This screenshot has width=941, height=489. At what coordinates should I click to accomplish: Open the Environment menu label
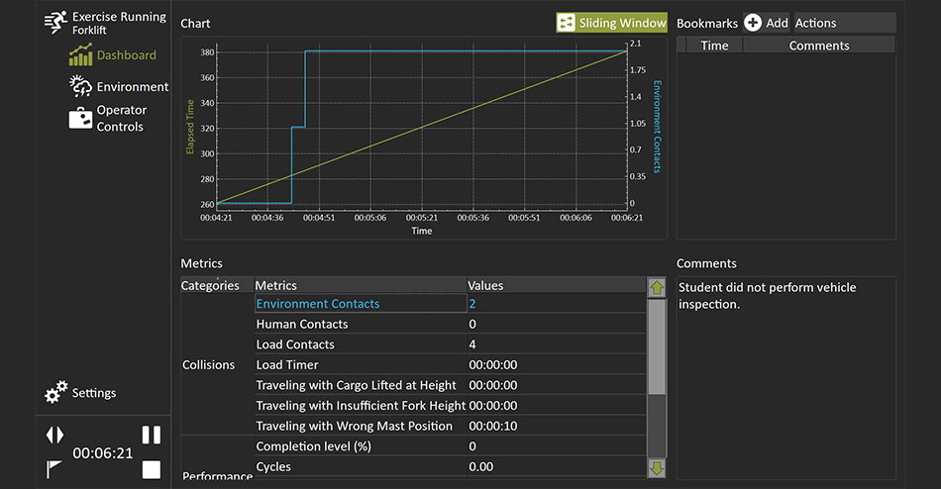point(133,87)
